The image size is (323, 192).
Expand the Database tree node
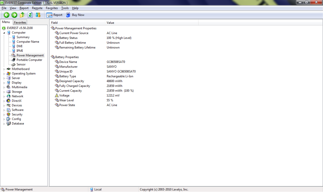(4, 123)
